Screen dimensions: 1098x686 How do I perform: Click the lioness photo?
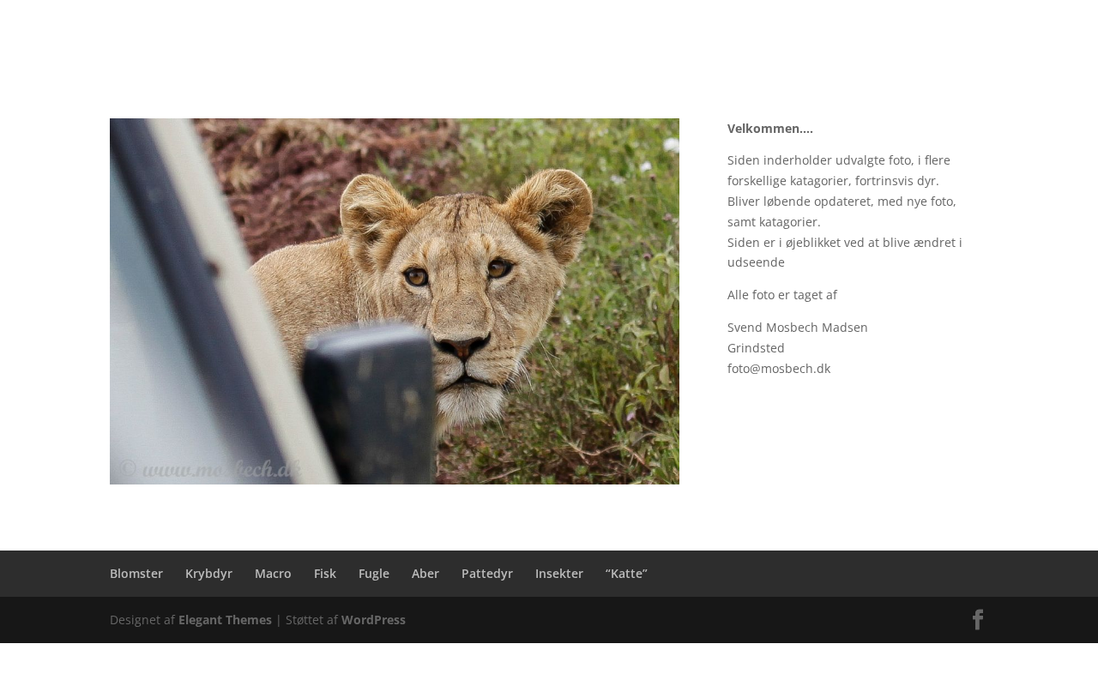(x=395, y=301)
